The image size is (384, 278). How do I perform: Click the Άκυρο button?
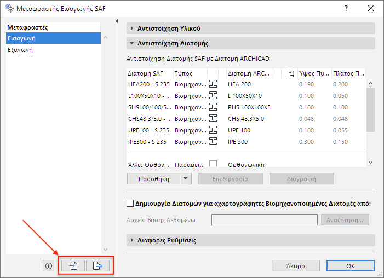(x=296, y=266)
